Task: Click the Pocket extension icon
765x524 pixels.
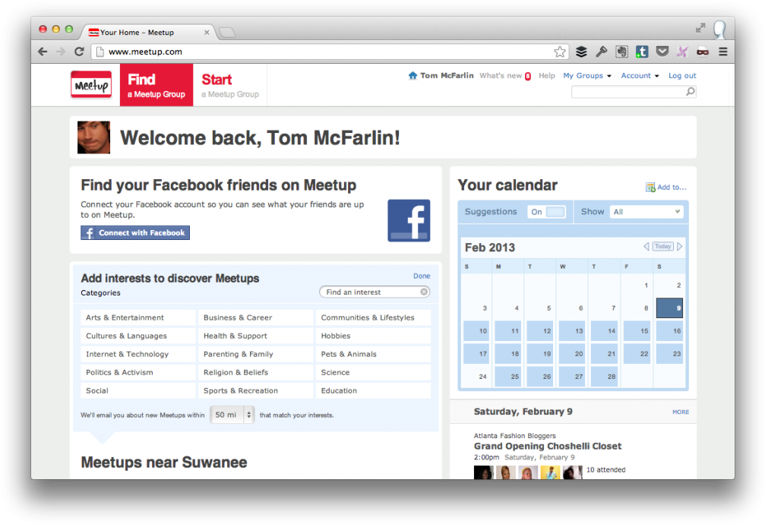Action: pyautogui.click(x=662, y=52)
